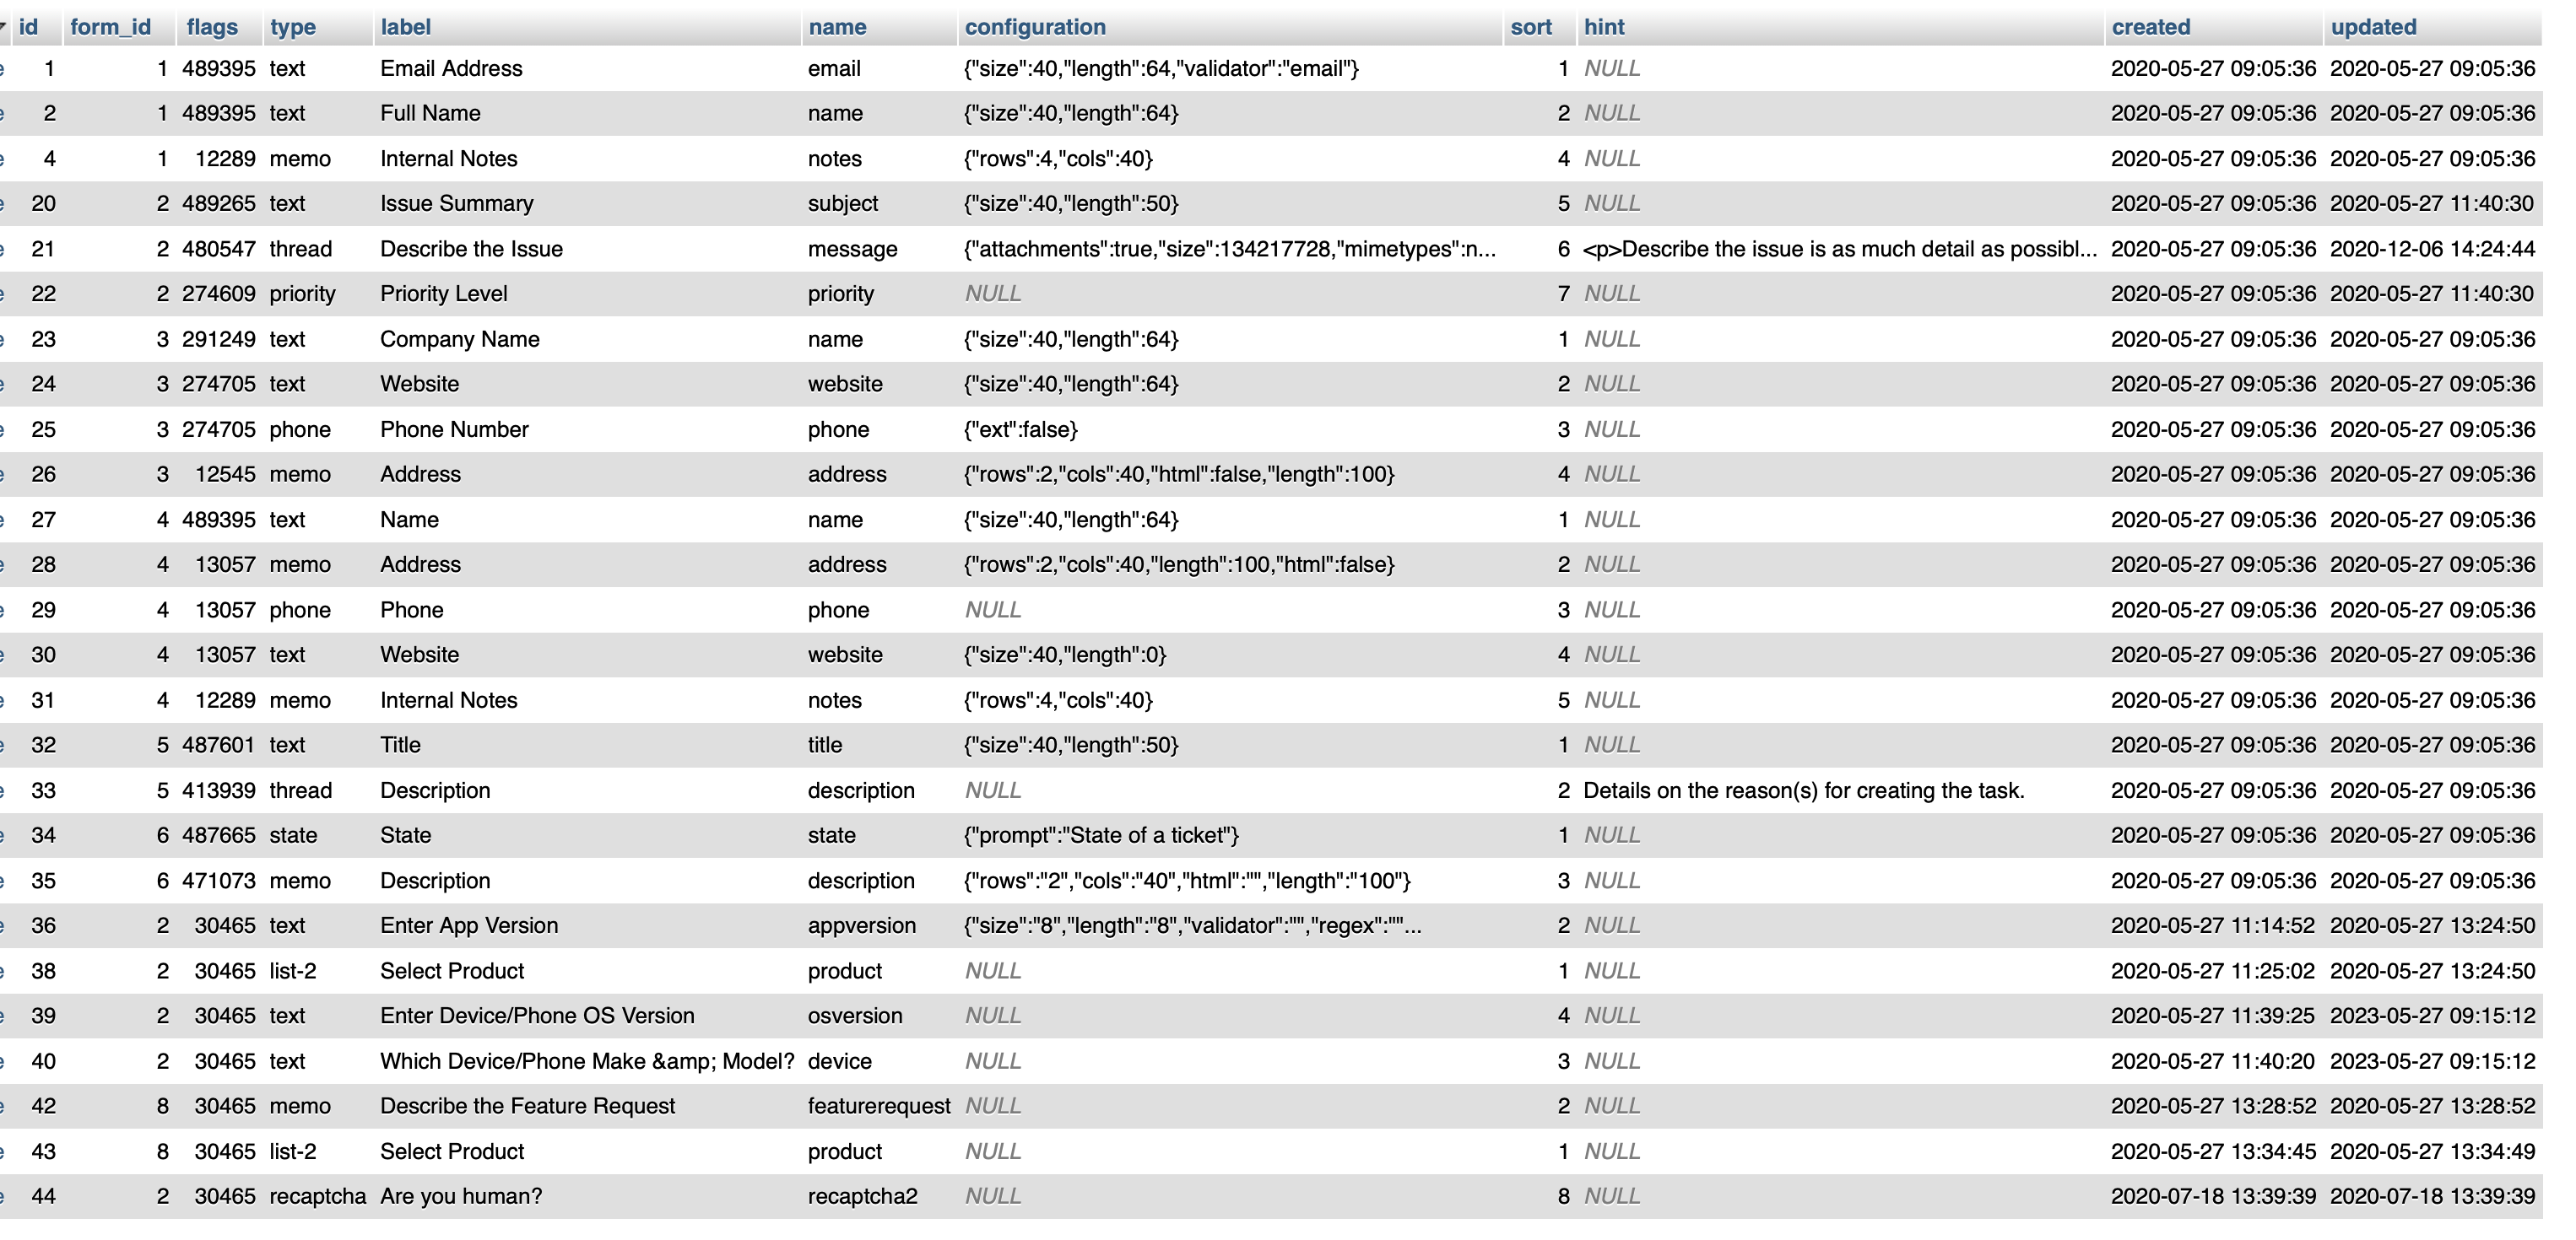Select the 'Enter Device/Phone OS Version' label
2576x1240 pixels.
point(537,1015)
